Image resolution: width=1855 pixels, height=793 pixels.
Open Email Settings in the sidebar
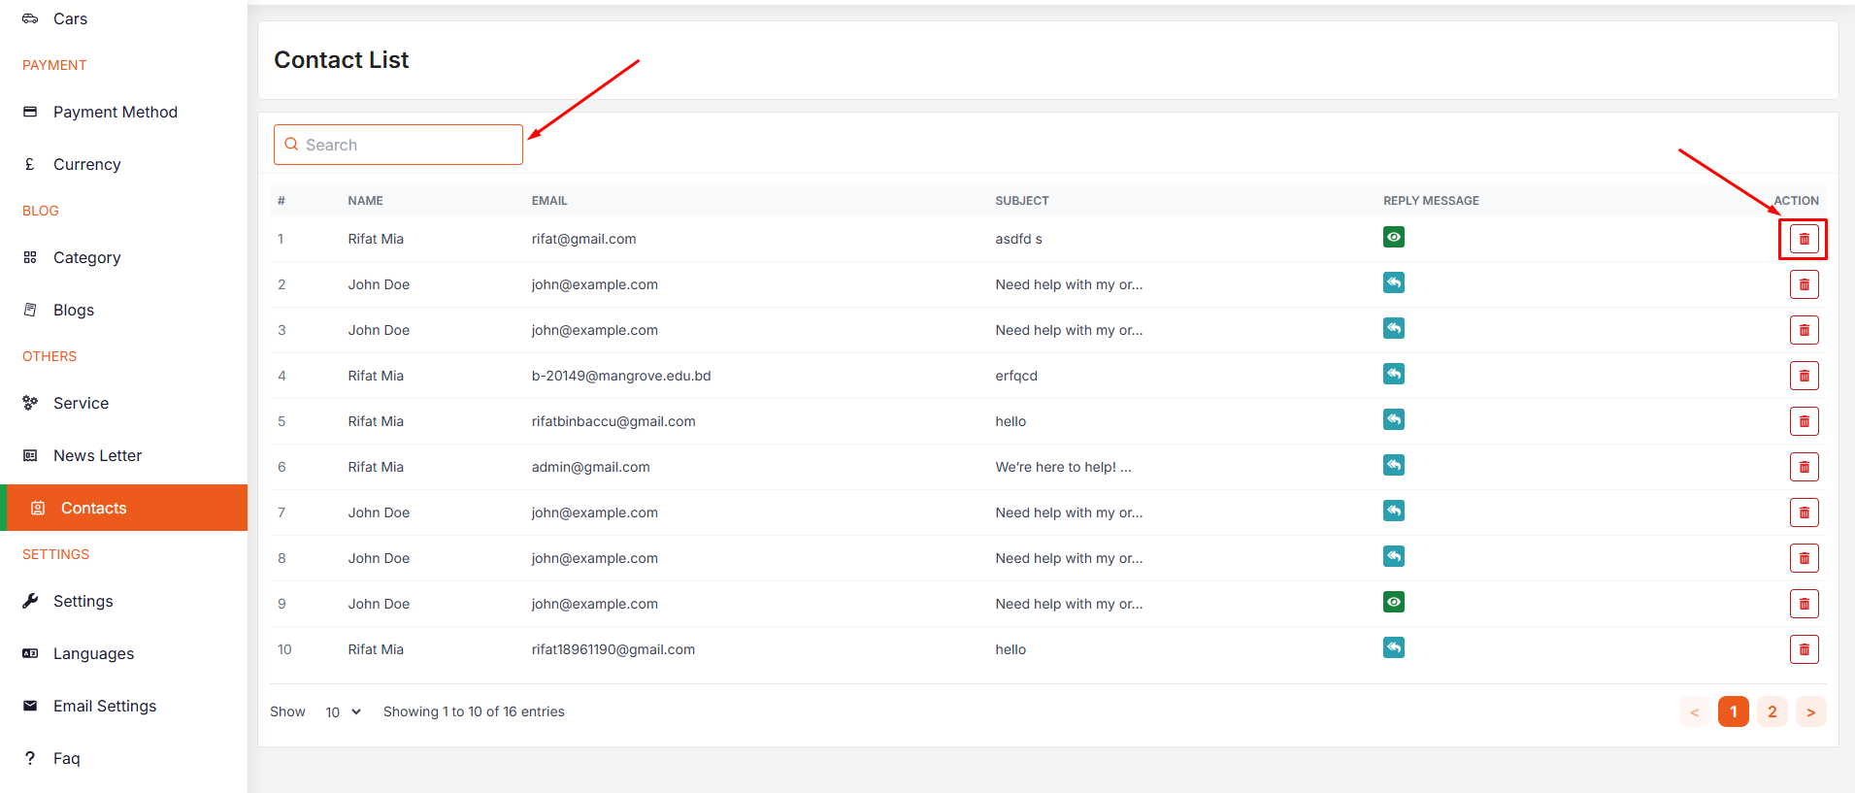coord(105,707)
